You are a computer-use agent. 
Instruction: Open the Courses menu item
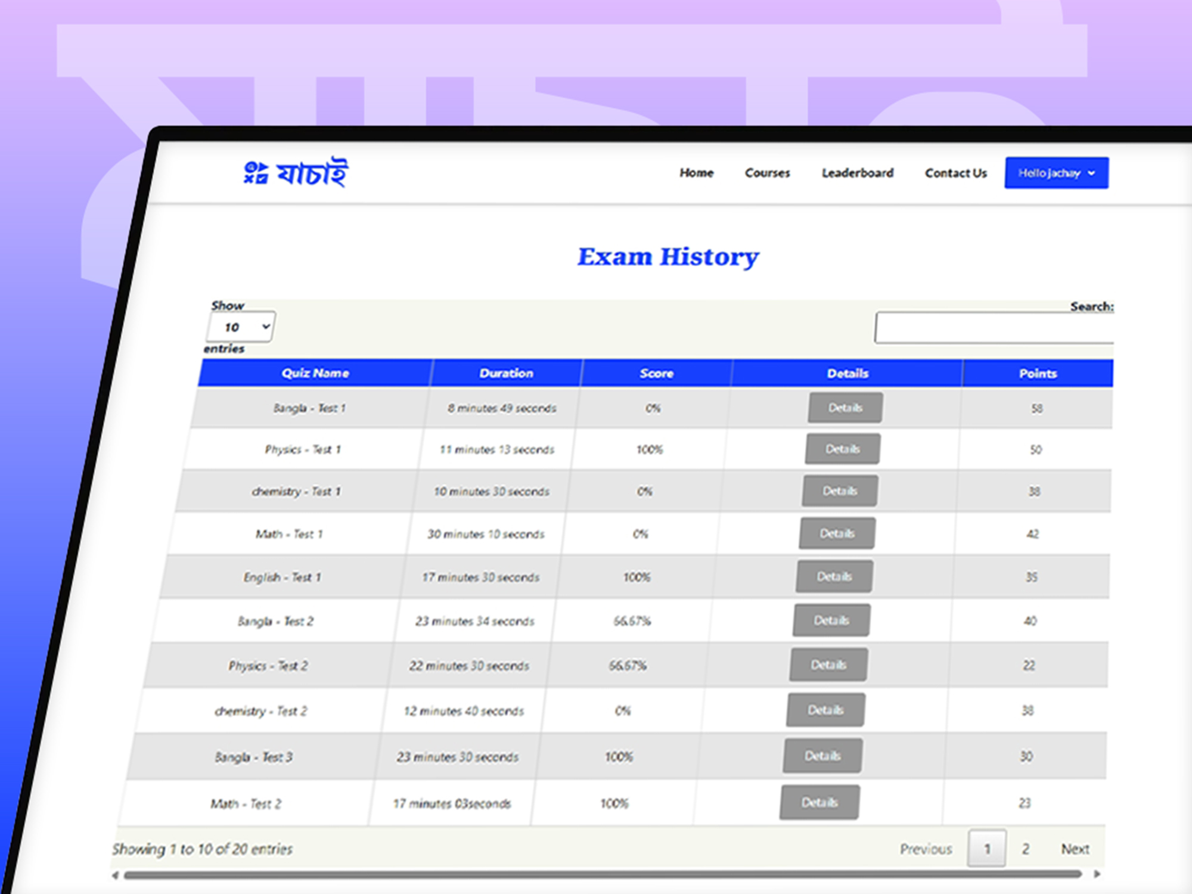(767, 173)
